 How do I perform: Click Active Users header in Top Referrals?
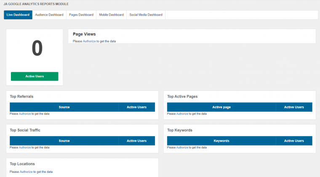pyautogui.click(x=136, y=107)
